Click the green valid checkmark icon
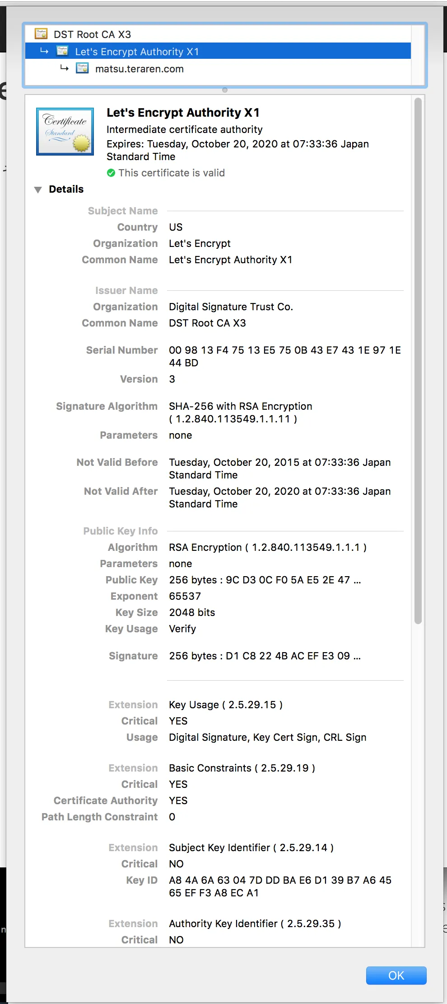Viewport: 447px width, 1004px height. point(111,173)
